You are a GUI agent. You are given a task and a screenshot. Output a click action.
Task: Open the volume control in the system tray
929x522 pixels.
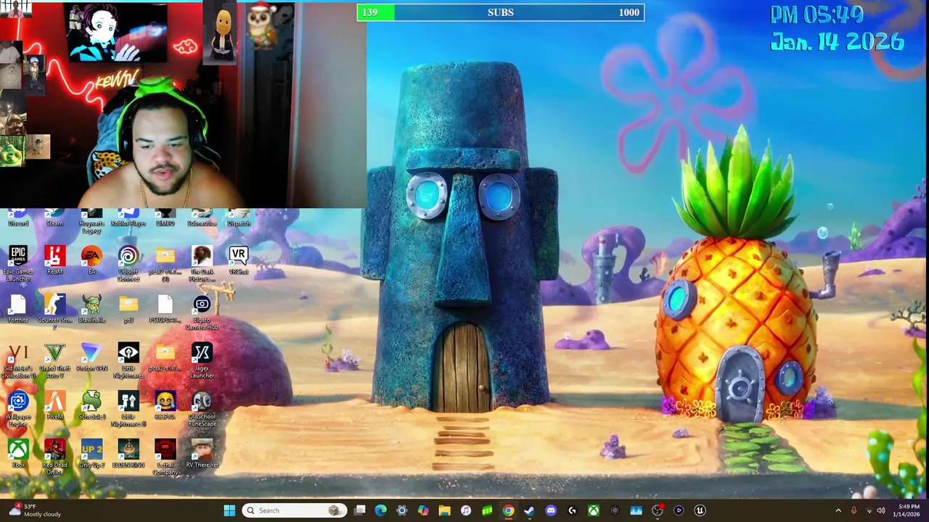pos(880,510)
